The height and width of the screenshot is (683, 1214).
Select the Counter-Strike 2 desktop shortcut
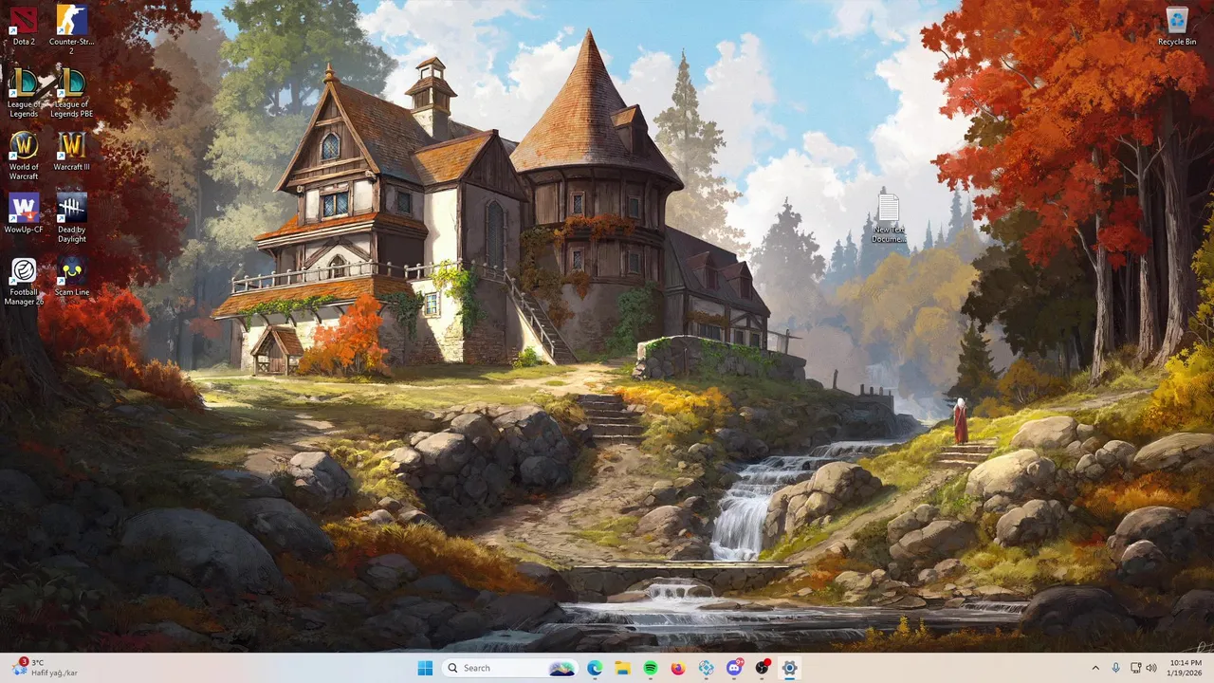click(x=71, y=29)
